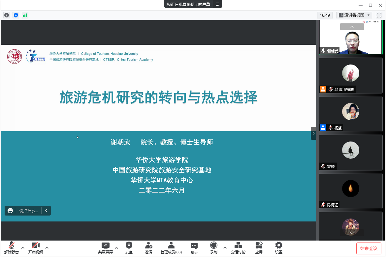Expand share screen options arrow

(x=116, y=247)
